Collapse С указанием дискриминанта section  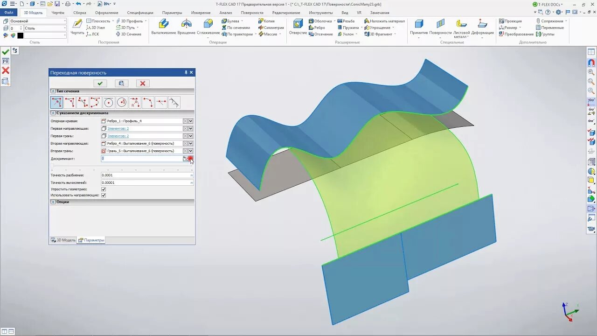click(53, 113)
